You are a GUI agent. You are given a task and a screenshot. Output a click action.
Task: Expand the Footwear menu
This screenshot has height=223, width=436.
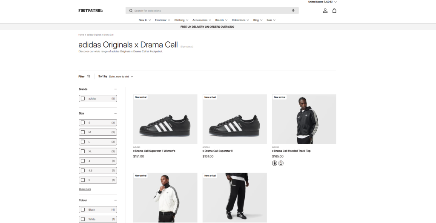162,20
